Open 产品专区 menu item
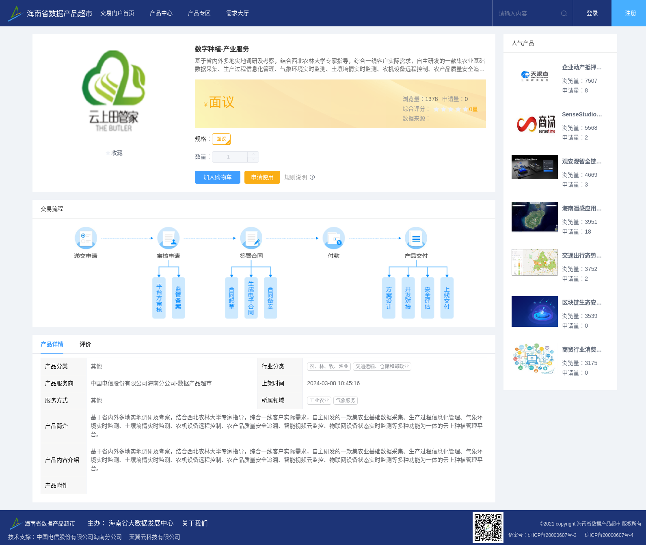Screen dimensions: 646x545 pos(199,13)
